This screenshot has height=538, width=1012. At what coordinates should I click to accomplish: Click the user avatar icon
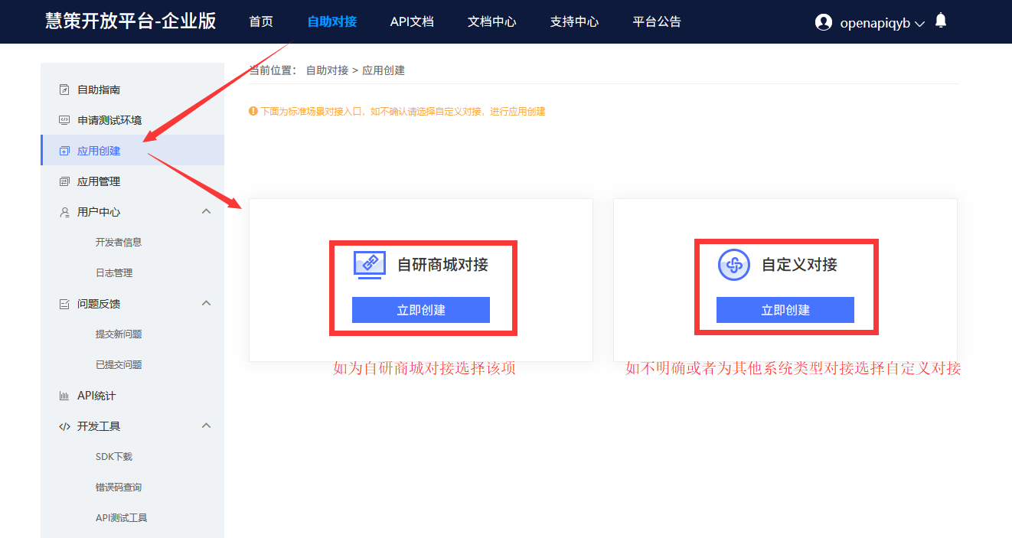(824, 22)
